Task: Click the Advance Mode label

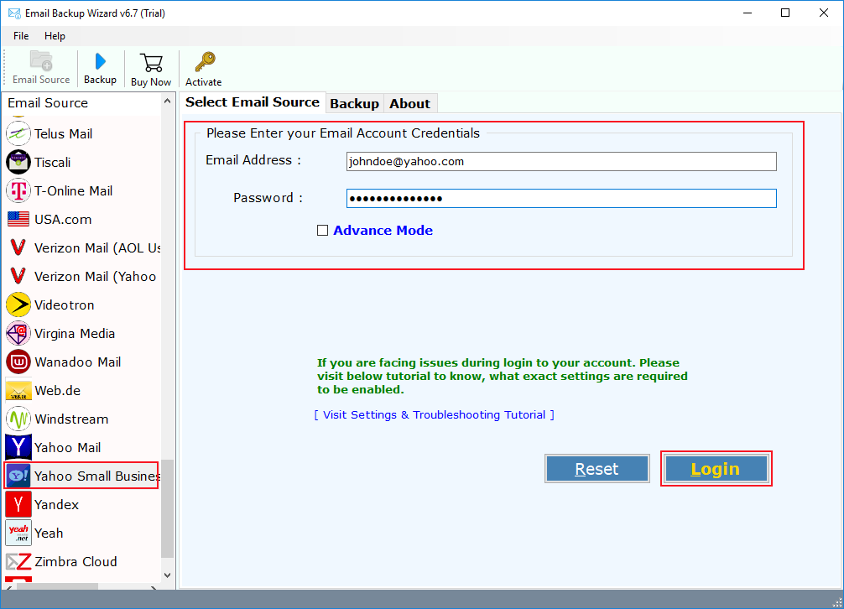Action: pos(383,230)
